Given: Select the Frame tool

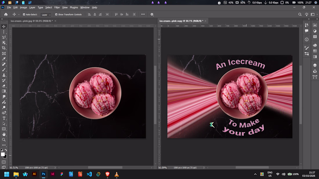Looking at the screenshot, I should pyautogui.click(x=4, y=54).
